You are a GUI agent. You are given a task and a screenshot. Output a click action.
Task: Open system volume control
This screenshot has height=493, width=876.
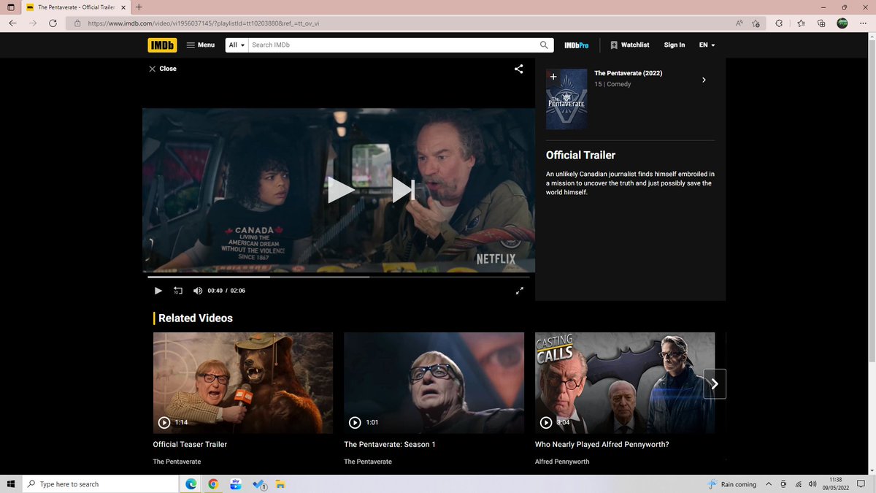[812, 484]
